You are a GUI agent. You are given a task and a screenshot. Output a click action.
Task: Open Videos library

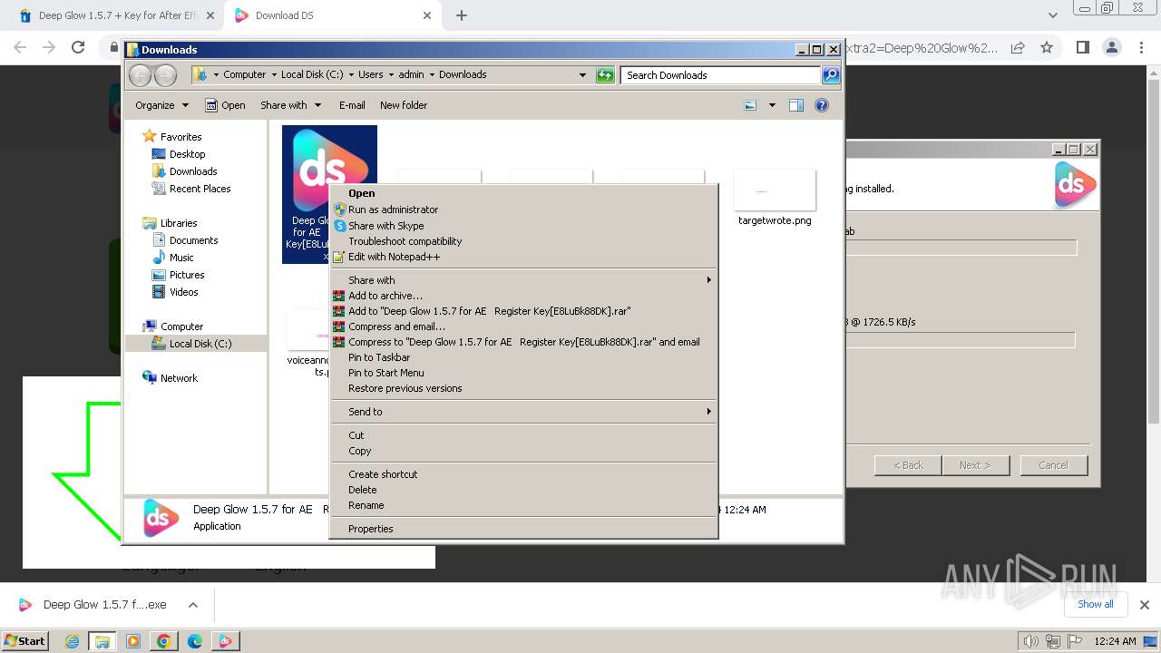click(183, 292)
